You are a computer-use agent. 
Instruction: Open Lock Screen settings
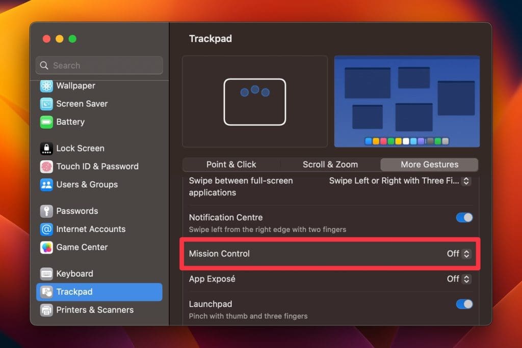coord(80,148)
